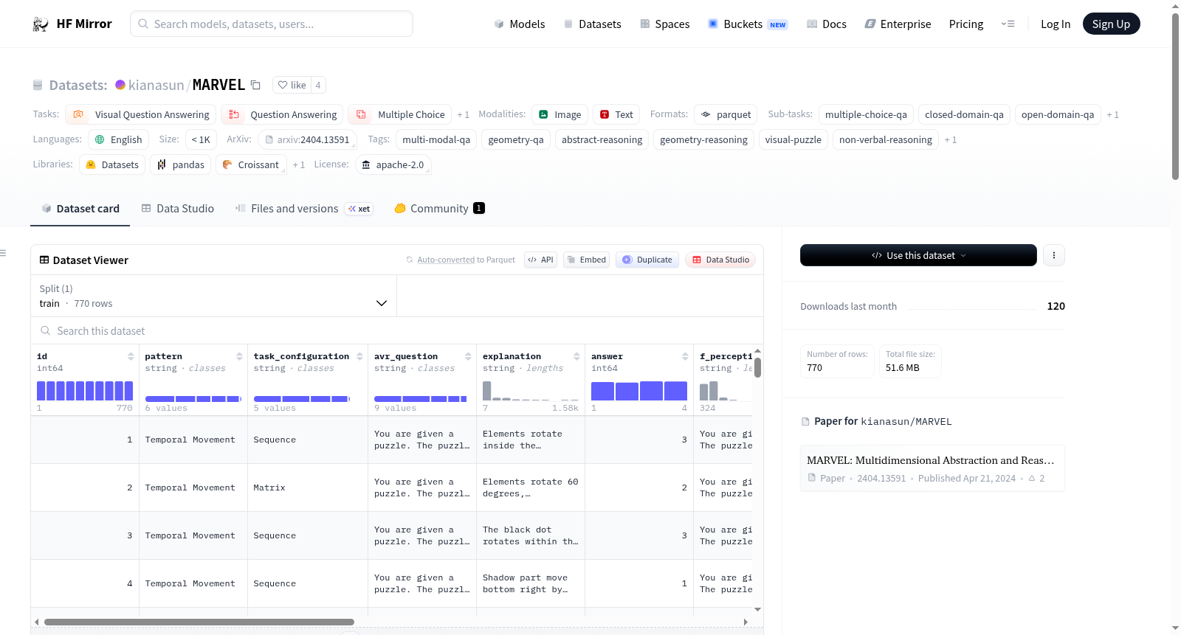
Task: Select the Text modality tag
Action: pyautogui.click(x=616, y=114)
